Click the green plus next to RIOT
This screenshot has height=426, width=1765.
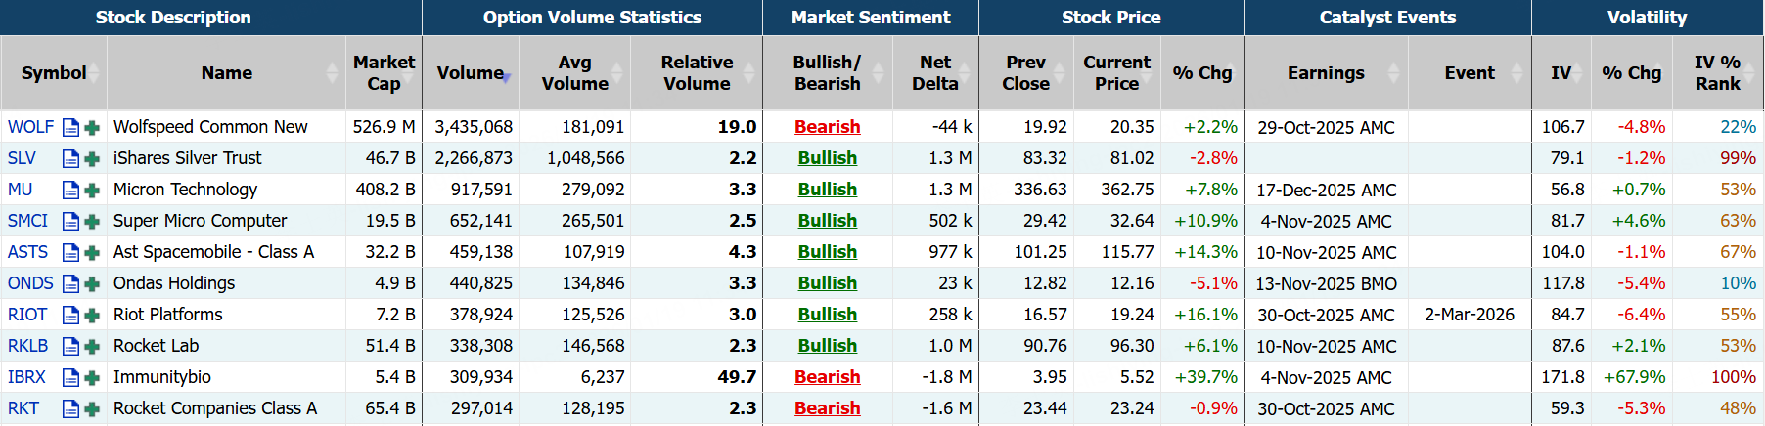pos(92,315)
